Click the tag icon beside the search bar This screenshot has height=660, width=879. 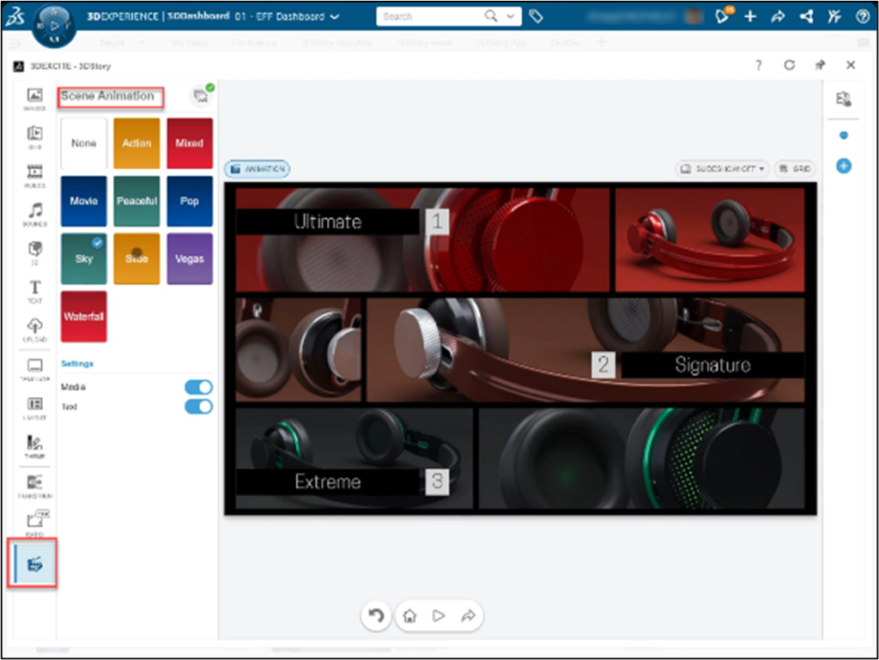536,16
